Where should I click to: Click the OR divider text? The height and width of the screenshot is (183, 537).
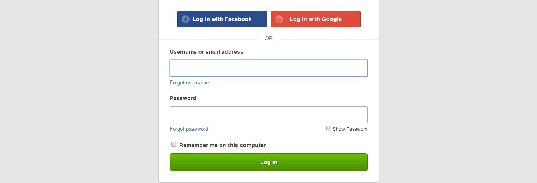[x=268, y=39]
